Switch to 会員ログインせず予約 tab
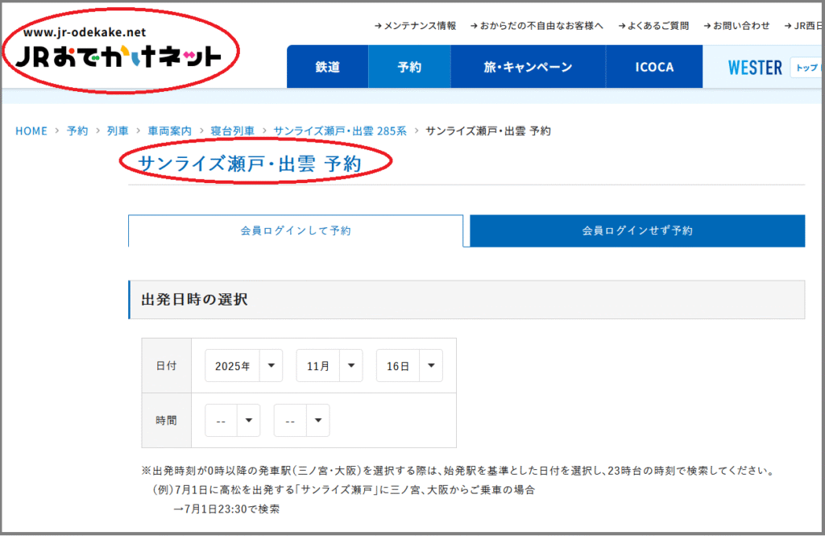This screenshot has height=536, width=825. (637, 231)
